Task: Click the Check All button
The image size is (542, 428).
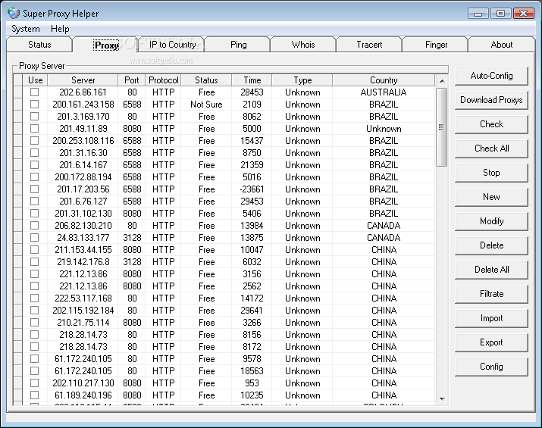Action: coord(491,148)
